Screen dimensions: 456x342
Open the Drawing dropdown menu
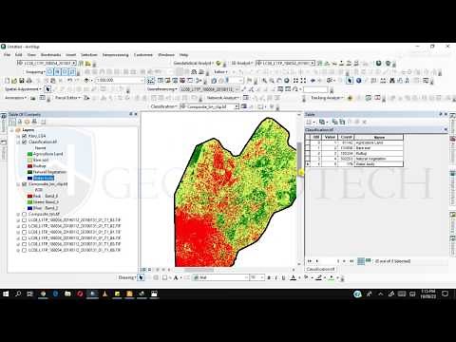pyautogui.click(x=127, y=277)
